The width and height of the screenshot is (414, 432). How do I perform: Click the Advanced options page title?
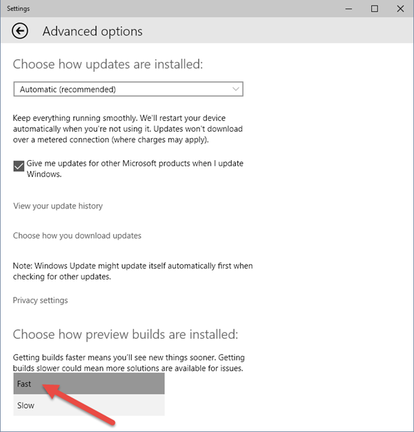point(92,31)
